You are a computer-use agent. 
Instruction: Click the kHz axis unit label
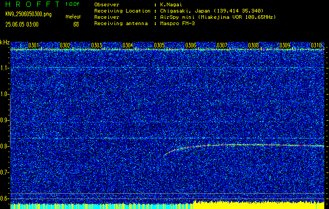point(5,42)
